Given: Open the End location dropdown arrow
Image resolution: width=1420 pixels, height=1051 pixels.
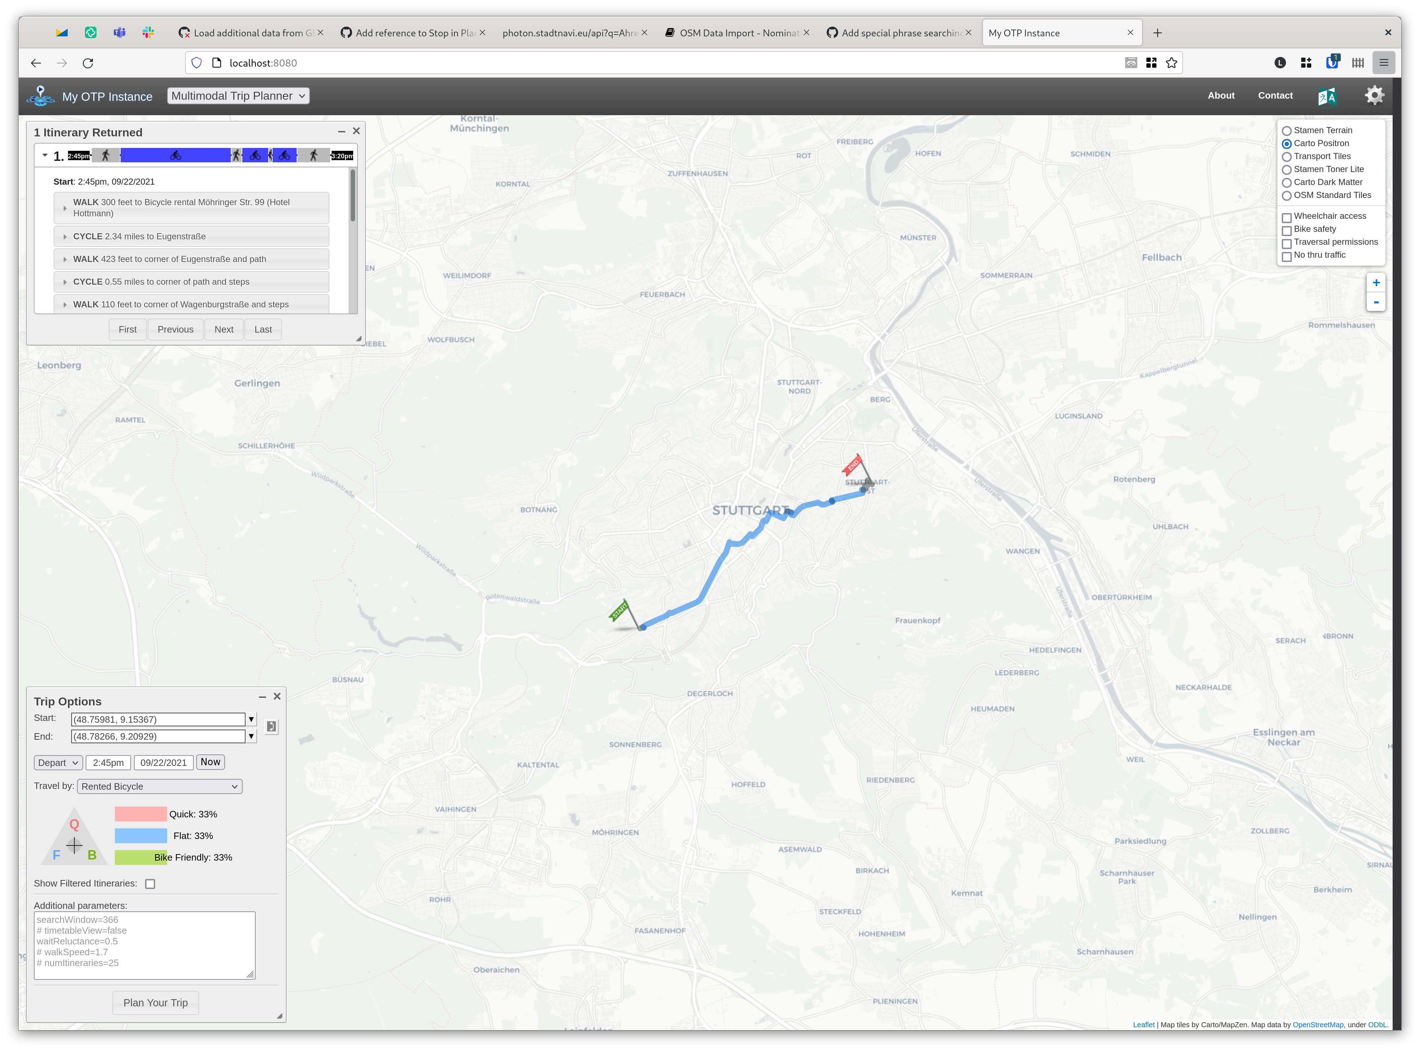Looking at the screenshot, I should click(x=251, y=737).
